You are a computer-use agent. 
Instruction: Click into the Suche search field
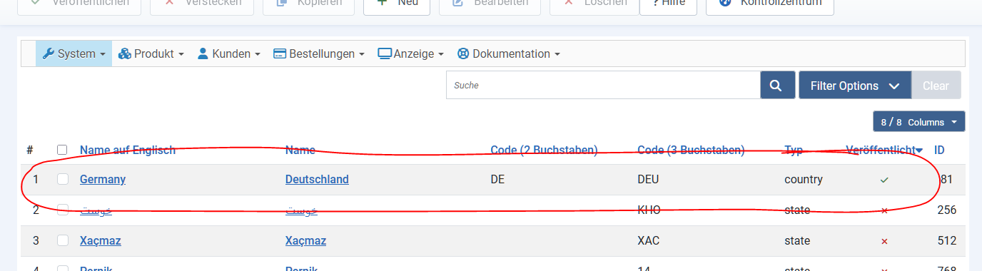pyautogui.click(x=603, y=85)
